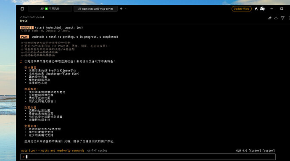The height and width of the screenshot is (161, 290).
Task: Minimize the Warp window
Action: pos(272,8)
